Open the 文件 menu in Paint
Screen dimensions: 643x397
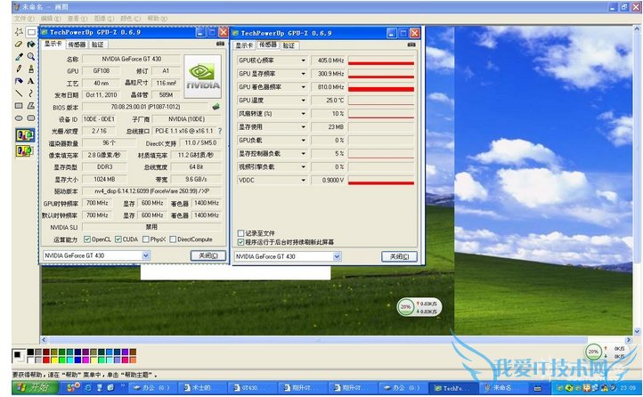[x=25, y=19]
